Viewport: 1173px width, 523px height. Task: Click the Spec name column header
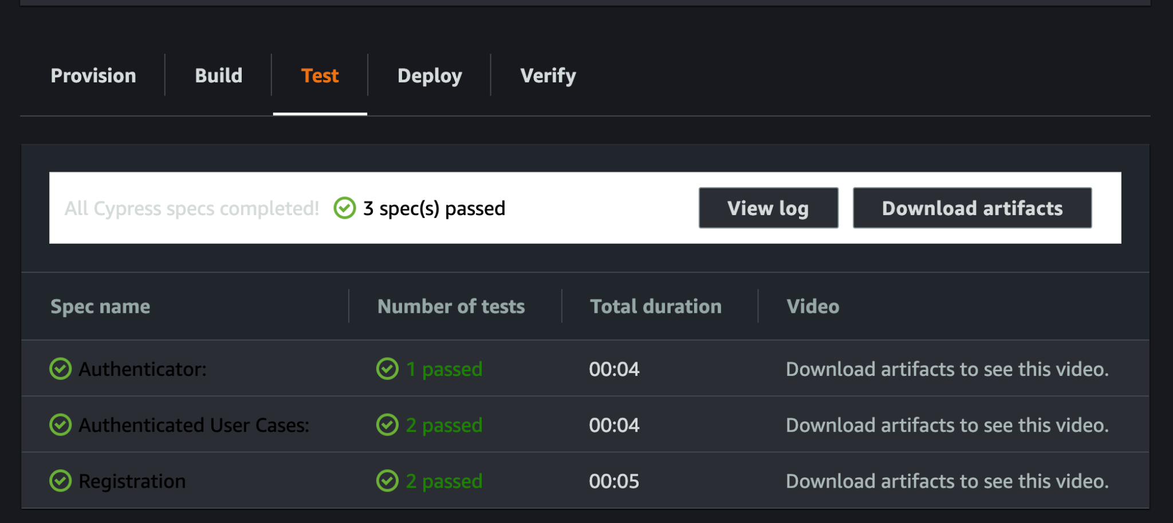point(100,306)
